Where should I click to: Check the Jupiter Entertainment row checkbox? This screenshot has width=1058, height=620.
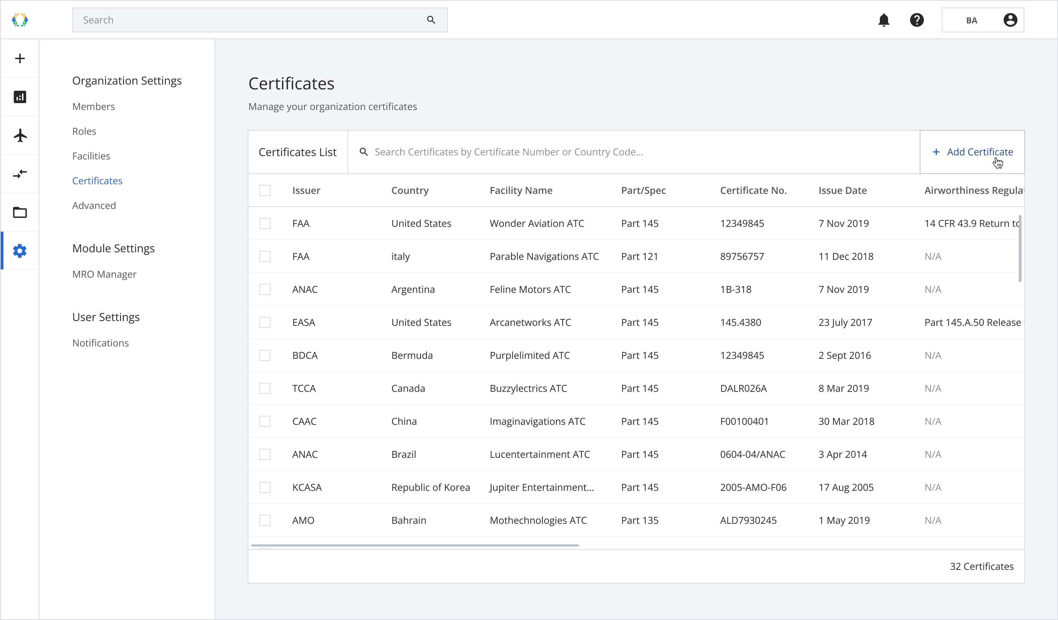click(x=264, y=487)
